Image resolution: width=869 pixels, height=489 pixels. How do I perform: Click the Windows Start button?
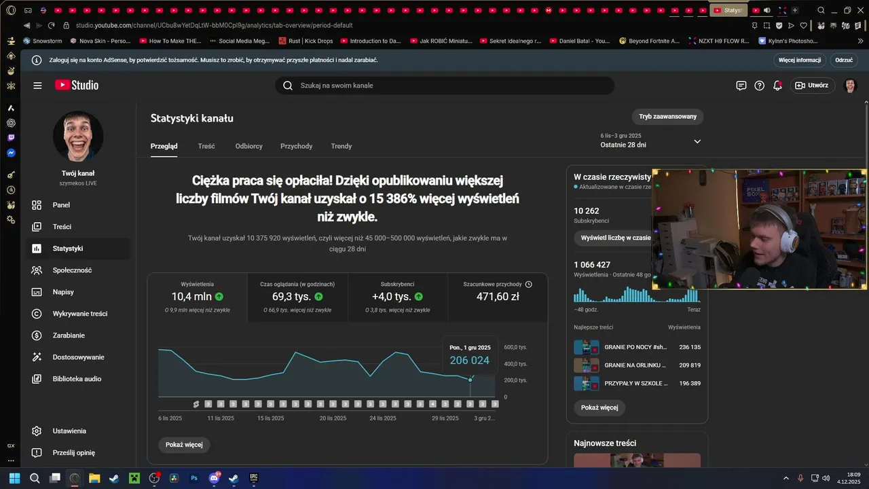coord(14,478)
